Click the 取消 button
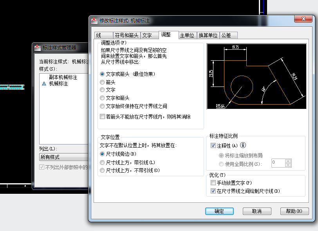The width and height of the screenshot is (318, 231). tap(257, 211)
